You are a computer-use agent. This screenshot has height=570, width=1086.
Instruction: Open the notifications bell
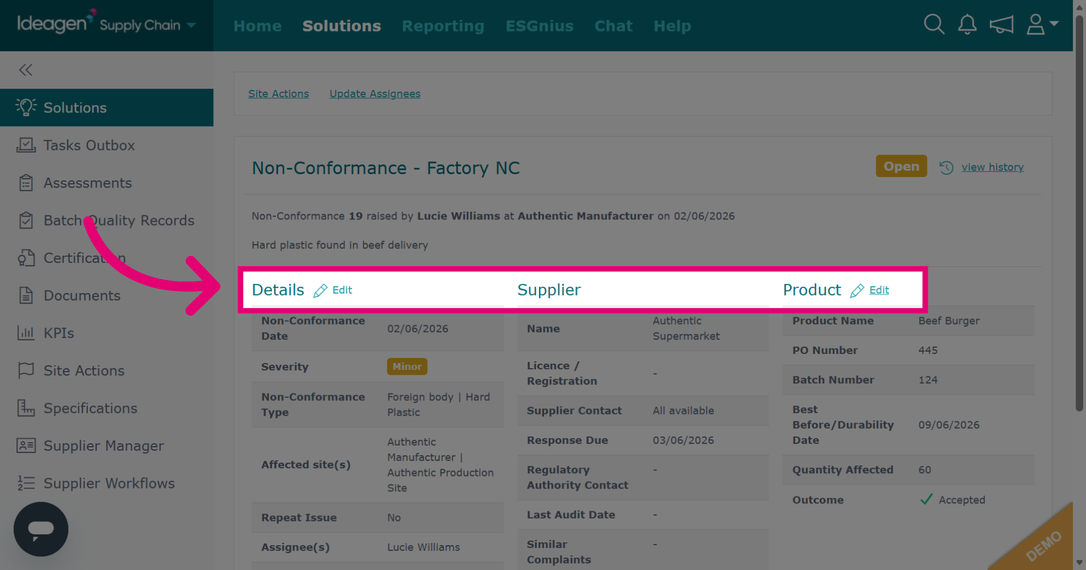tap(967, 24)
